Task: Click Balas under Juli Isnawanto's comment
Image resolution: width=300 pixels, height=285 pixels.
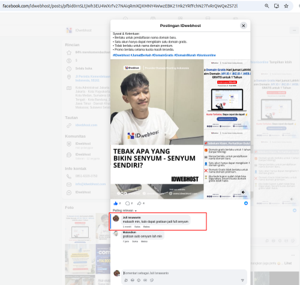Action: click(x=146, y=227)
